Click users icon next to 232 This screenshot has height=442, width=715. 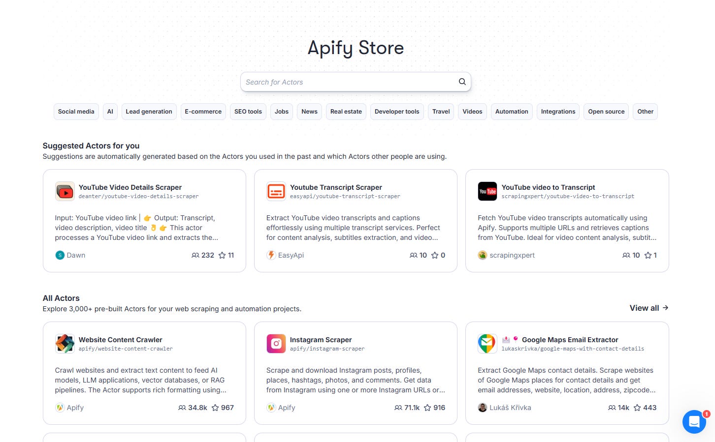click(195, 255)
